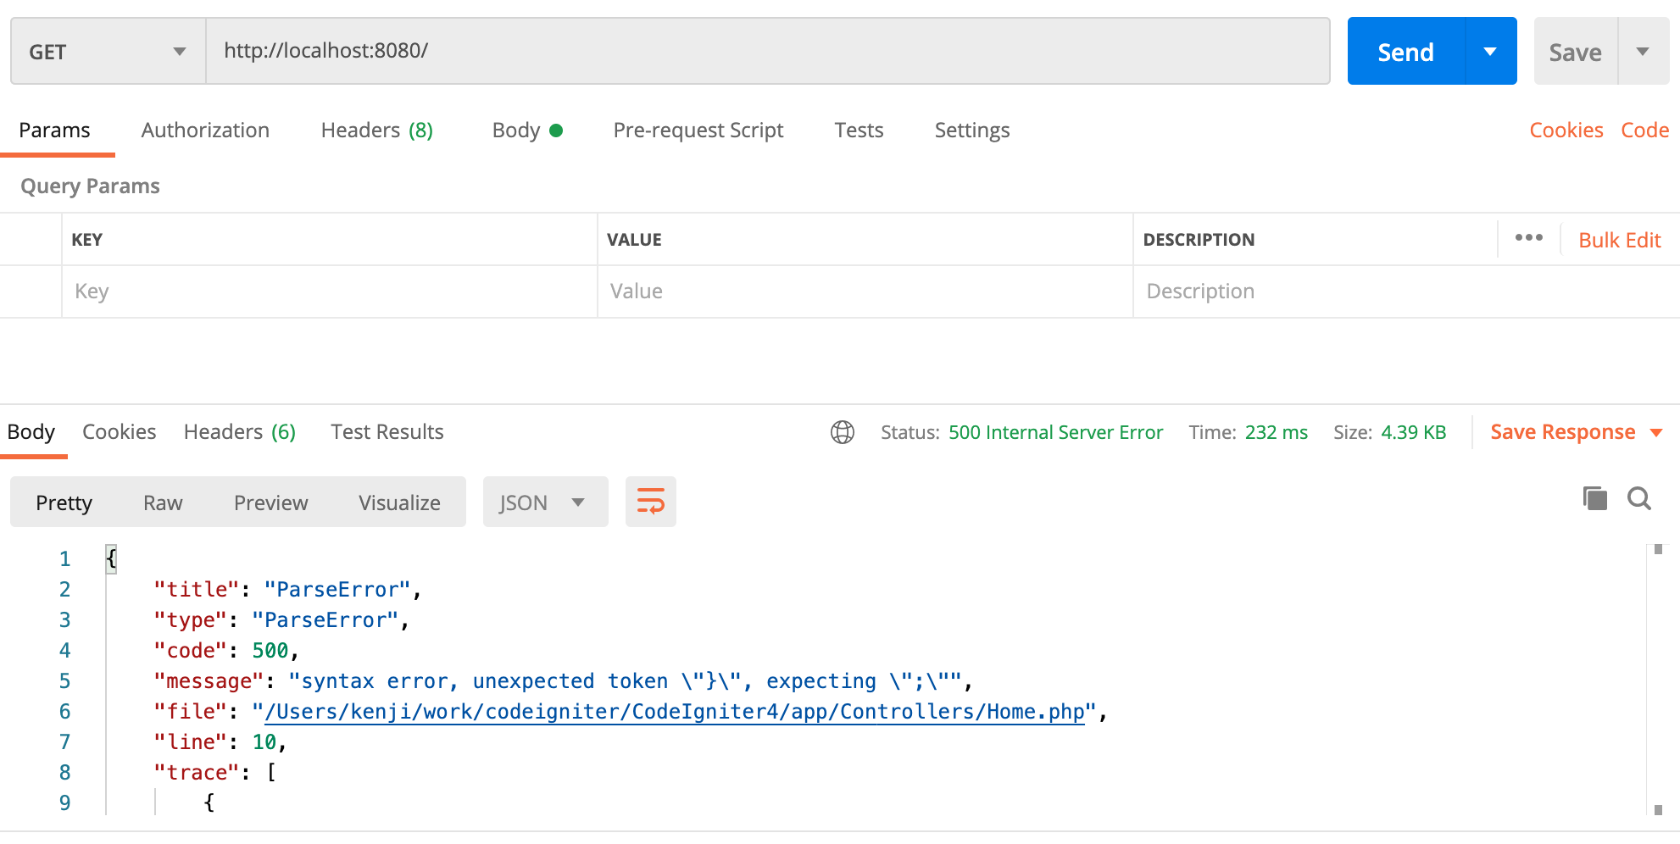This screenshot has width=1680, height=844.
Task: Switch to the Authorization tab
Action: point(204,130)
